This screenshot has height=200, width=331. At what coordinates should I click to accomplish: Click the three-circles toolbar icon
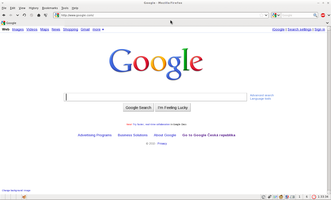point(46,15)
